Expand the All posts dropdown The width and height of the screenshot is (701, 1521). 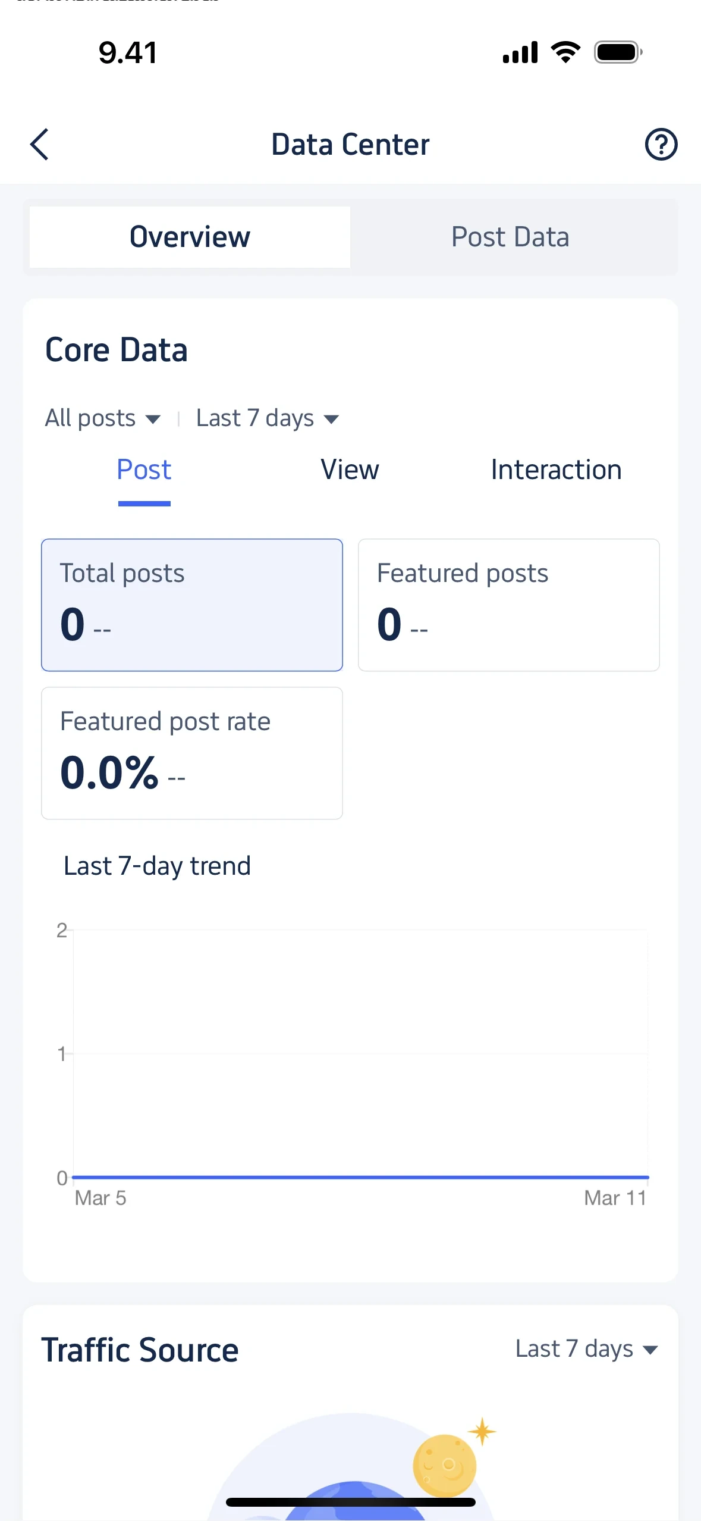pos(103,418)
